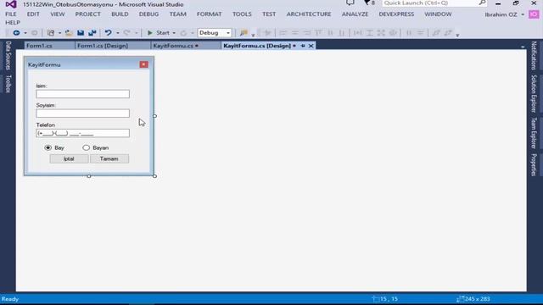Screen dimensions: 543x305
Task: Click the Telefon masked text box
Action: (83, 133)
